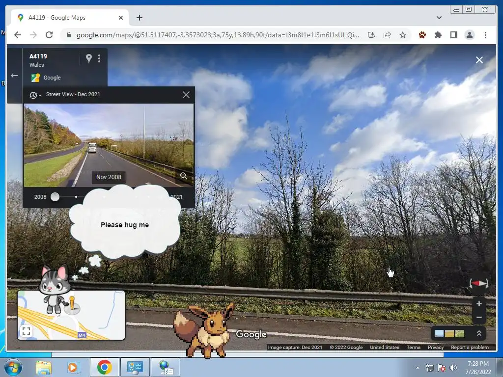Toggle the browser side panel
503x377 pixels.
(x=453, y=35)
